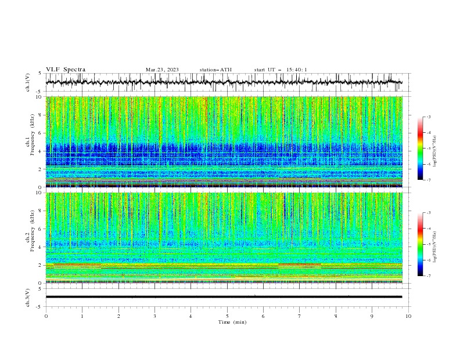Click the "-7" tick on ch.2 color bar

coord(429,276)
